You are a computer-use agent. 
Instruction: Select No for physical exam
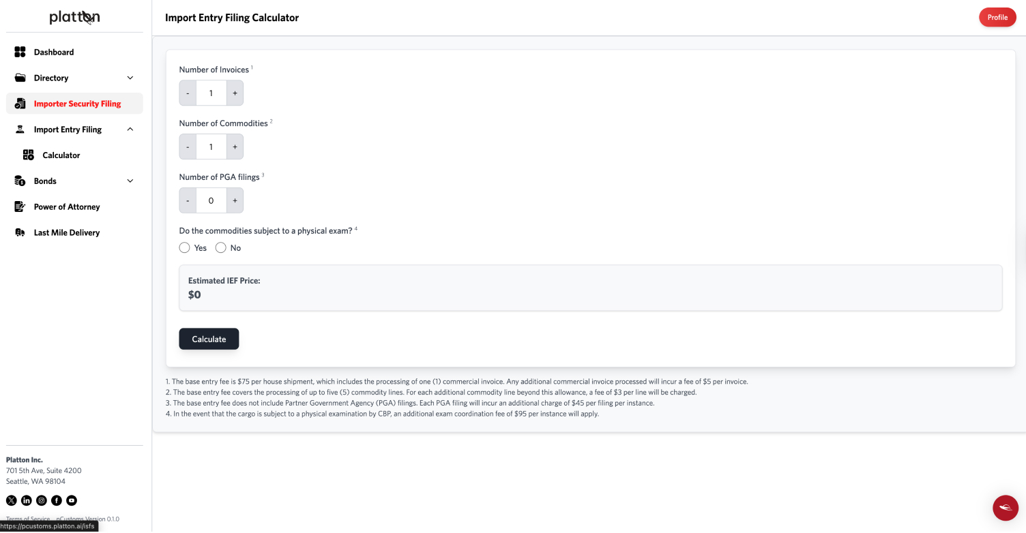pyautogui.click(x=220, y=248)
